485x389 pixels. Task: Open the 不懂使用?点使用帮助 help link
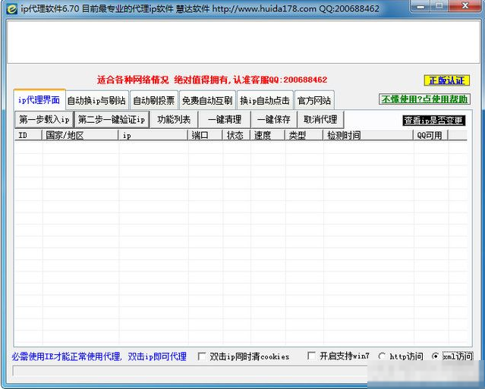point(424,99)
